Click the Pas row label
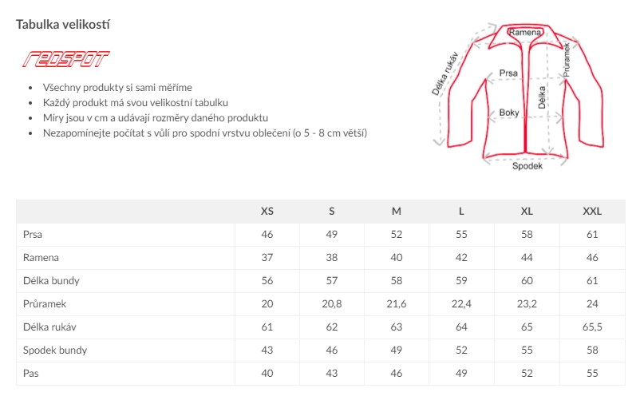Screen dimensions: 640x400 pos(31,374)
